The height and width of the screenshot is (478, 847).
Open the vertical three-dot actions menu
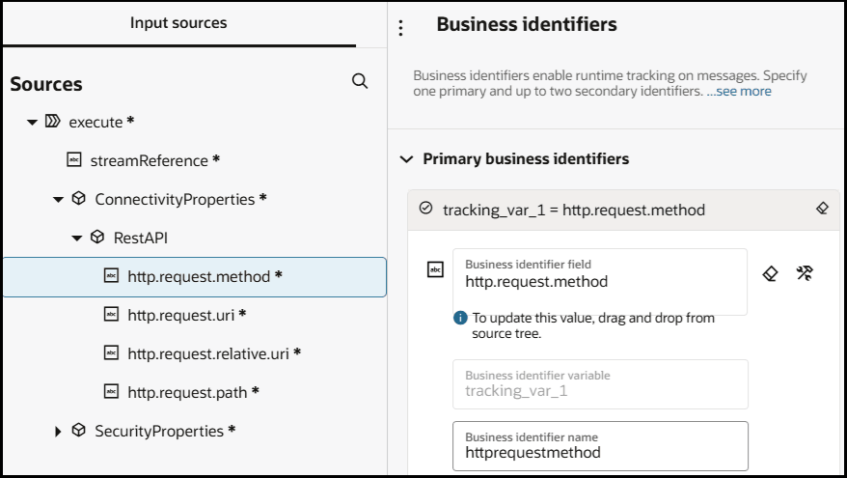click(401, 28)
